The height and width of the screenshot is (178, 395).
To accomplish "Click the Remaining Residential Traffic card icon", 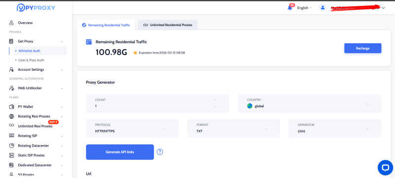I will (x=89, y=42).
